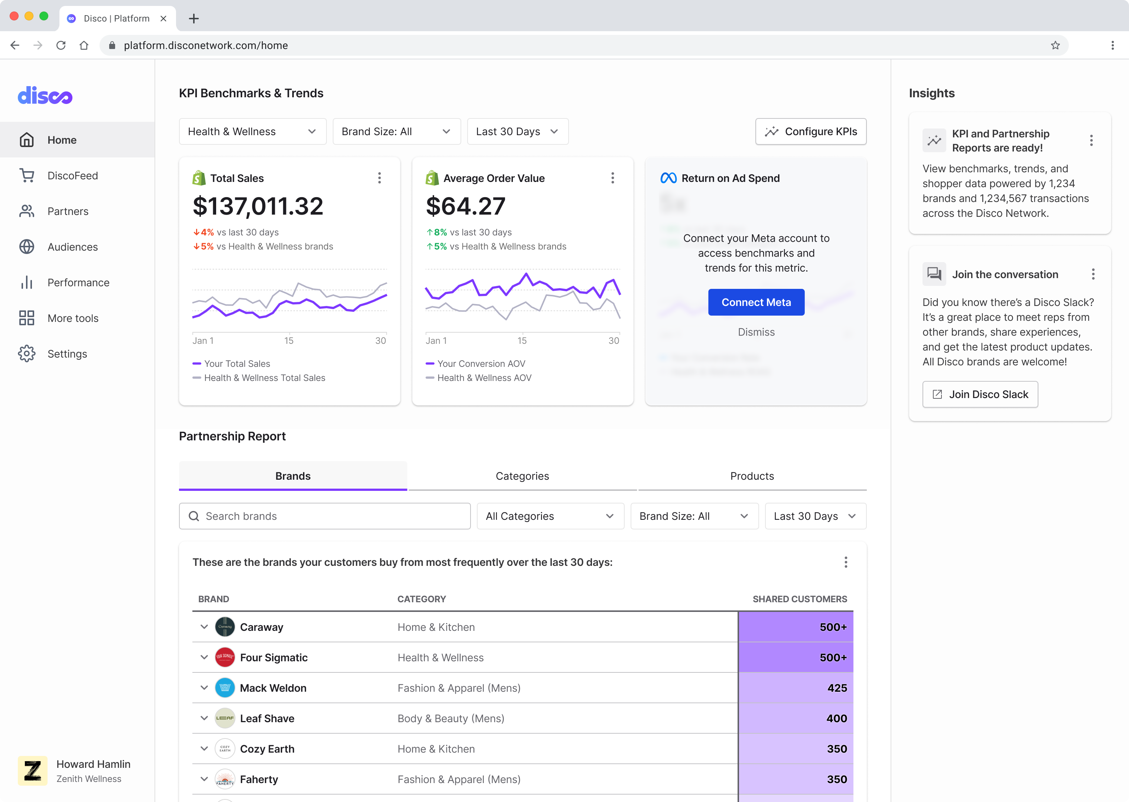Click the Zenith Wellness avatar
The width and height of the screenshot is (1129, 802).
pyautogui.click(x=33, y=770)
